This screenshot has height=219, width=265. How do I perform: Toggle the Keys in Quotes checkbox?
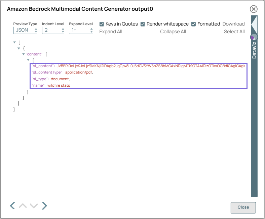[102, 24]
